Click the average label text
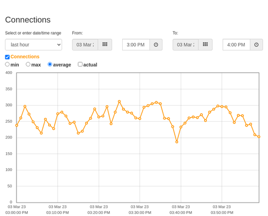Screen dimensions: 268x216 62,65
